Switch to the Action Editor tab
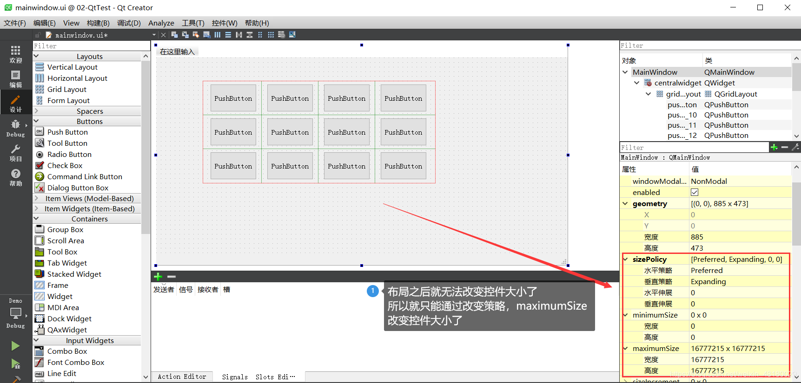 [182, 377]
